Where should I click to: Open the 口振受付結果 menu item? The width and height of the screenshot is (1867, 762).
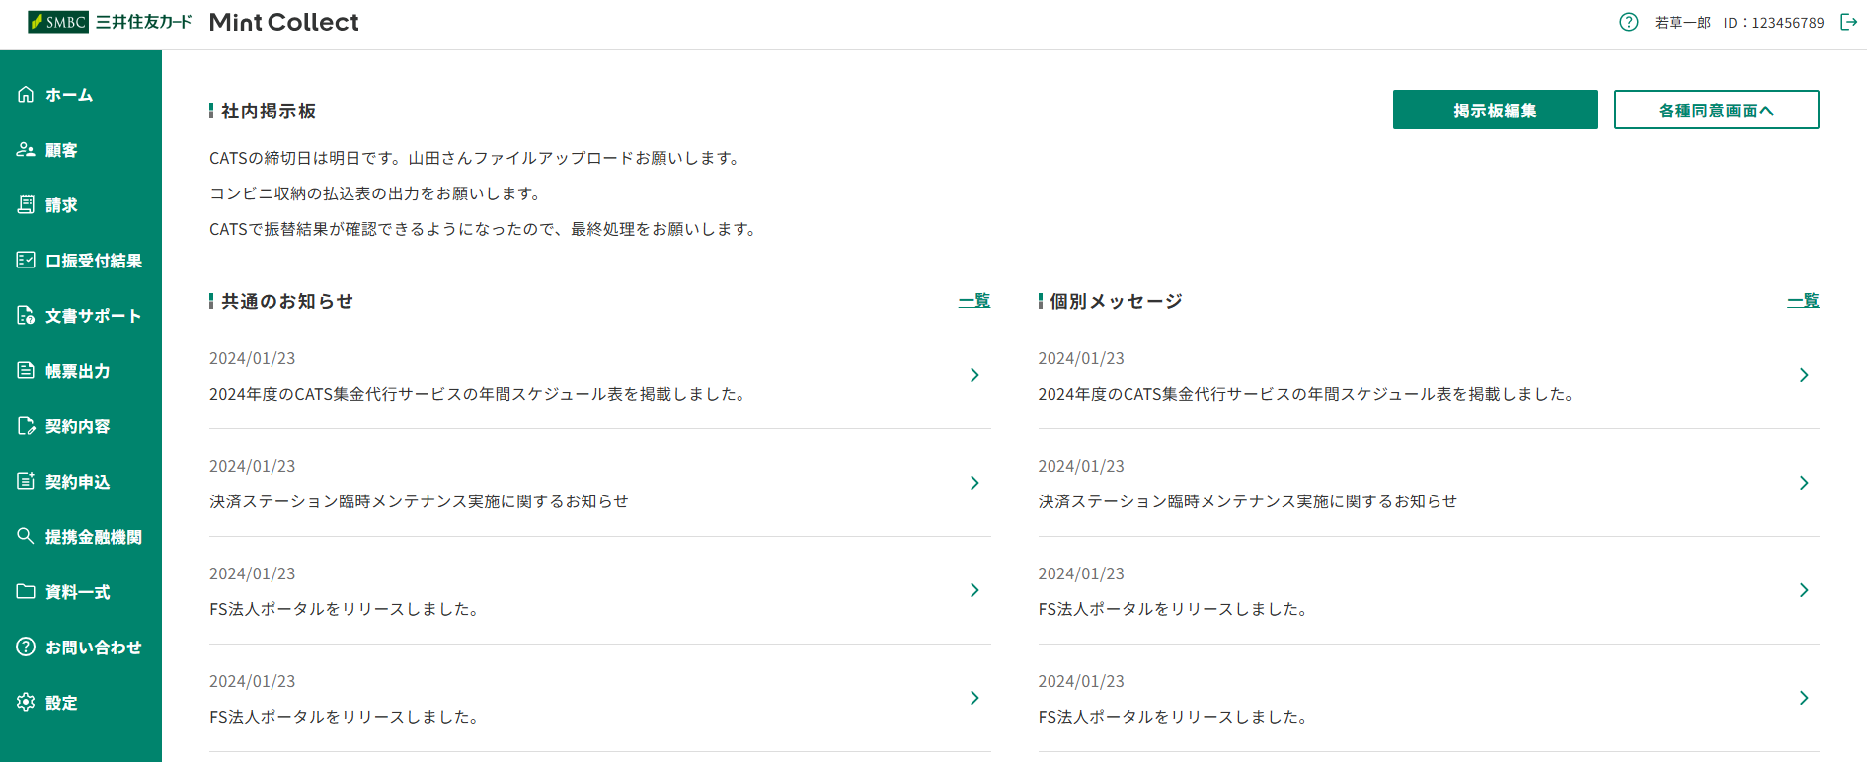coord(93,261)
